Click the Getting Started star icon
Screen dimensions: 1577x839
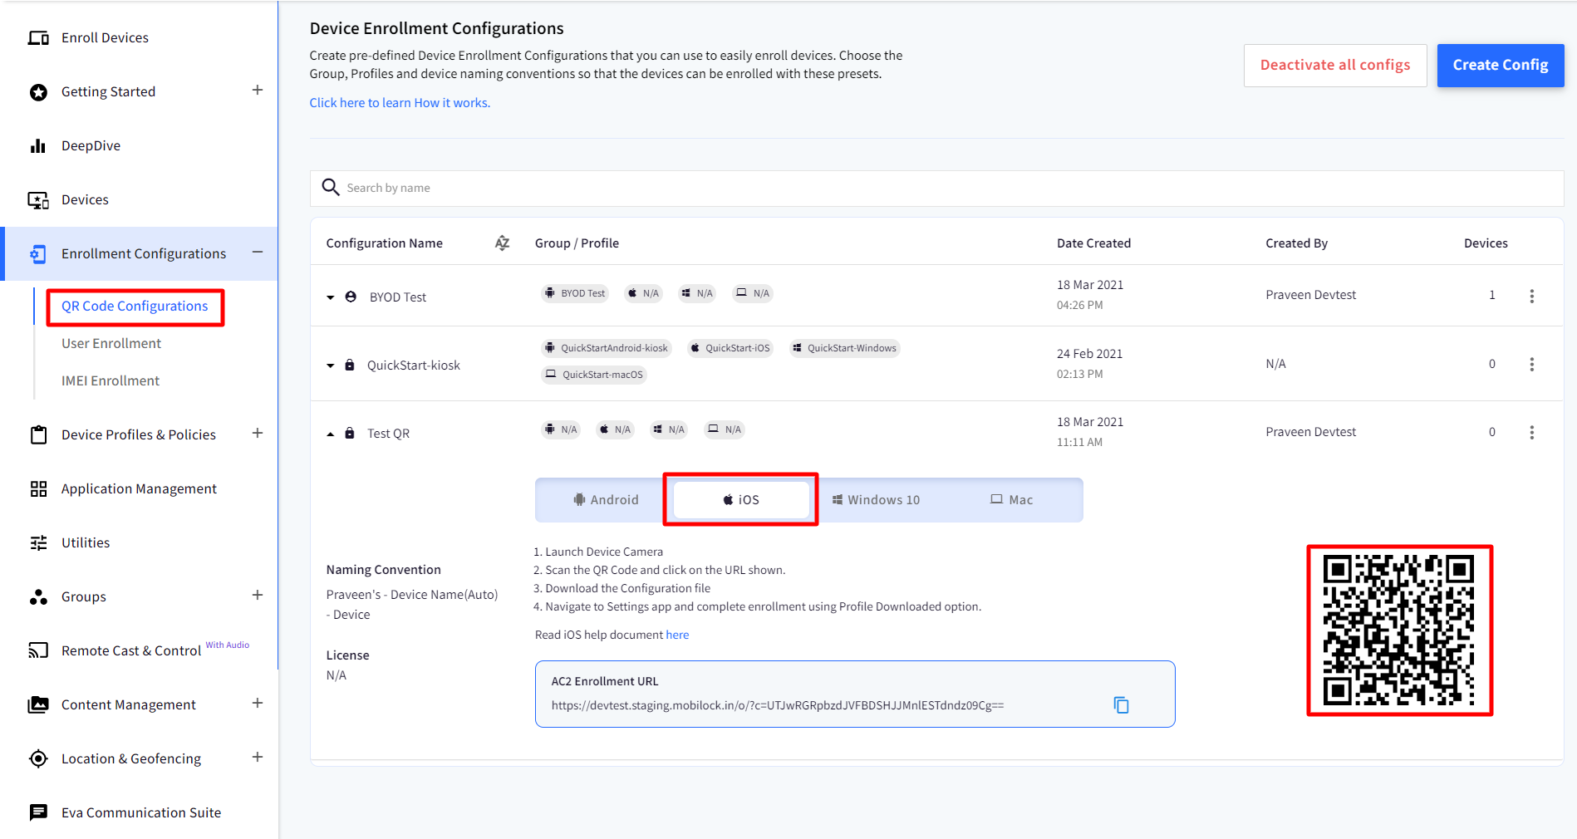38,92
